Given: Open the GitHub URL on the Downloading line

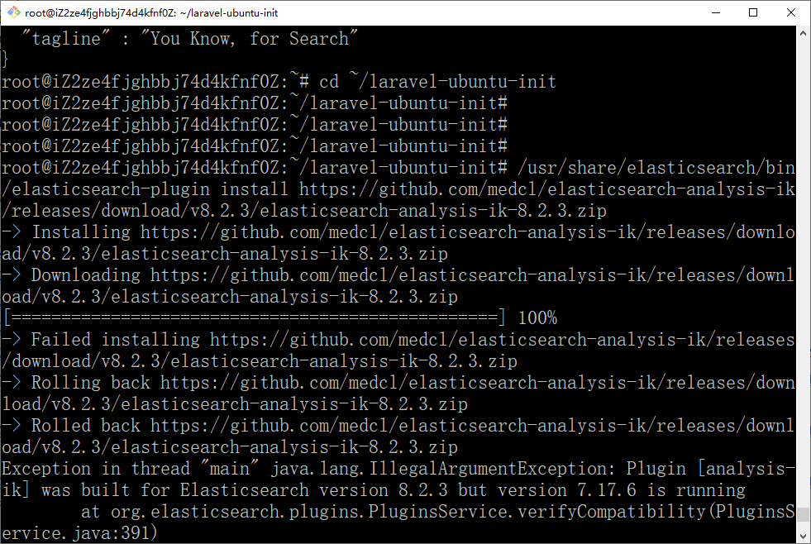Looking at the screenshot, I should 471,275.
